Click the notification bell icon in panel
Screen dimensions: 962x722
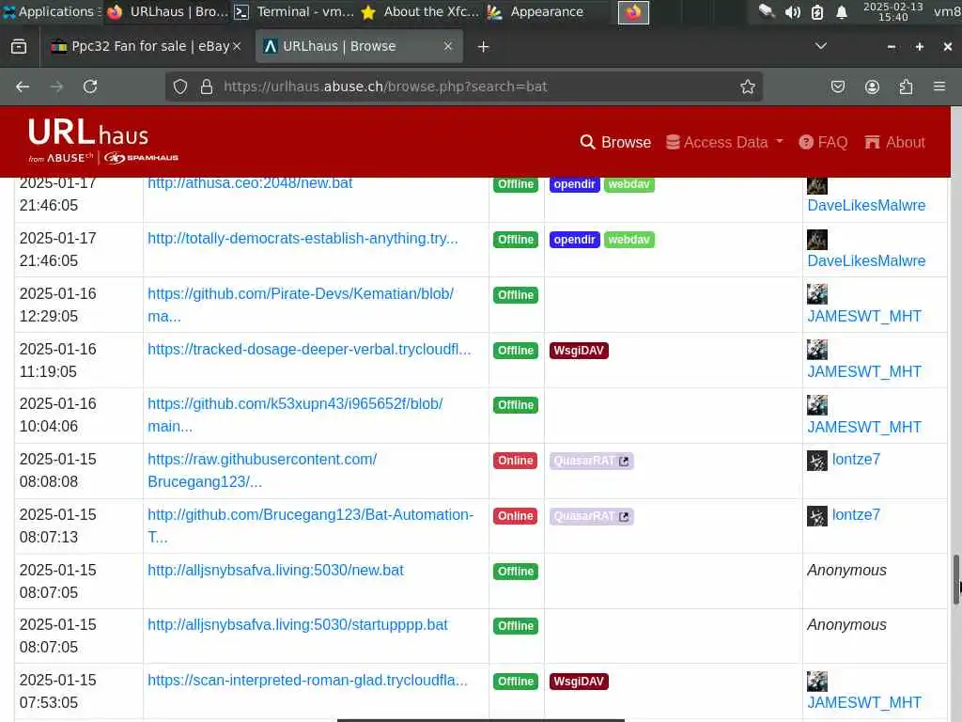(x=842, y=11)
